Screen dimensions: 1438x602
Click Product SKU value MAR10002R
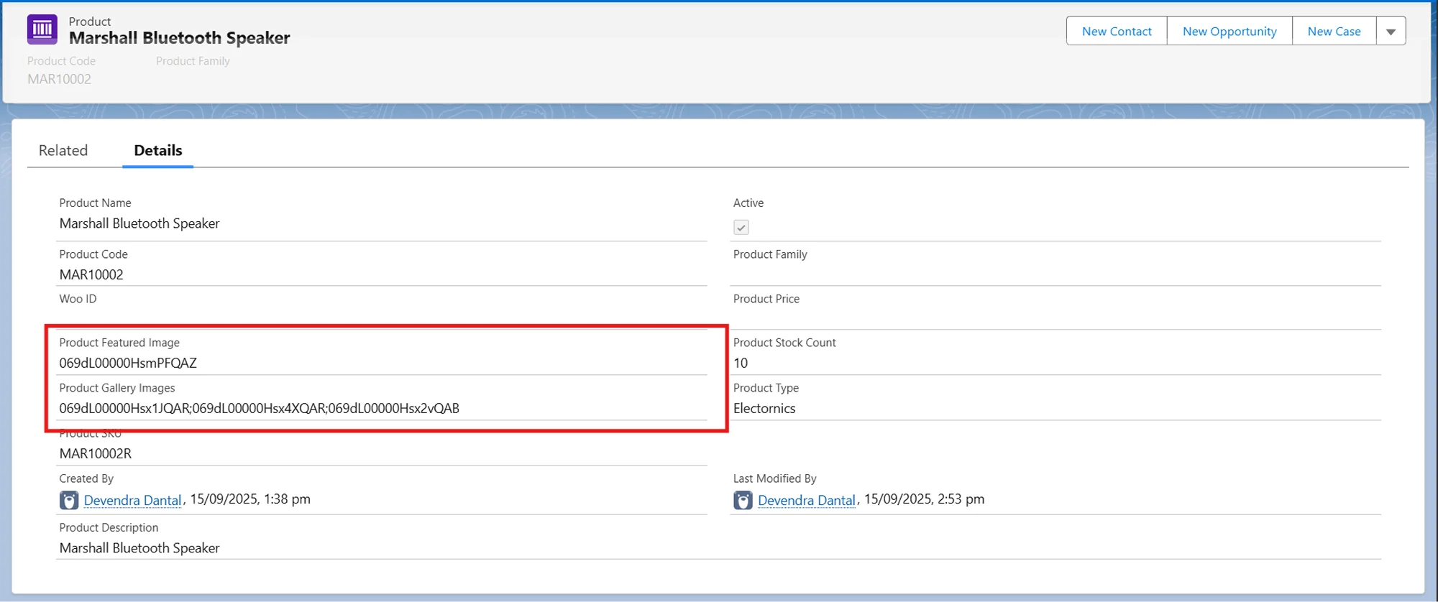(96, 453)
